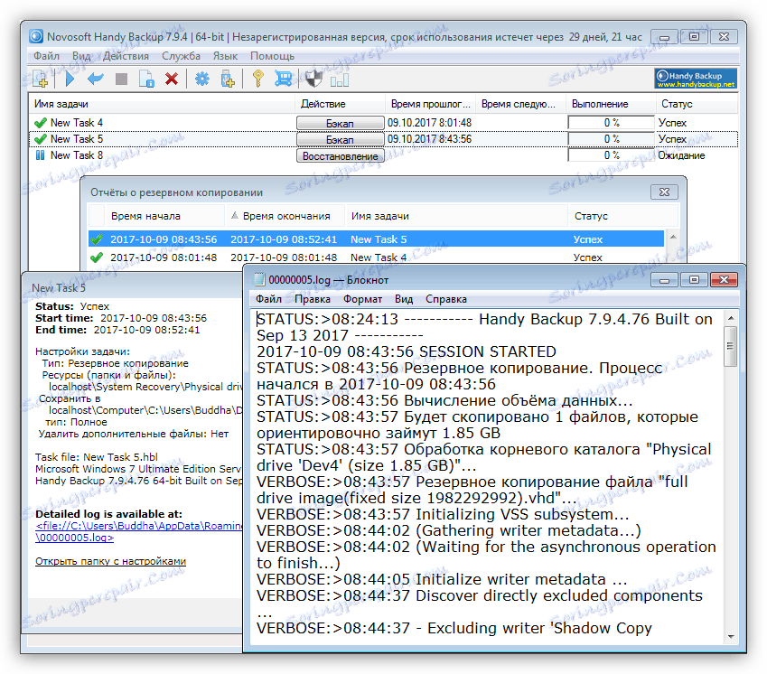
Task: Sort reports by Время окончания column
Action: tap(285, 216)
